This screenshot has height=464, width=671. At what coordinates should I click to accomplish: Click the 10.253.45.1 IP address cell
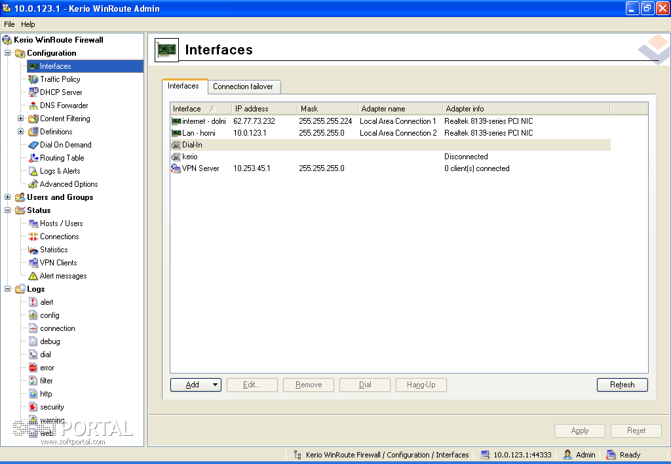click(x=252, y=168)
